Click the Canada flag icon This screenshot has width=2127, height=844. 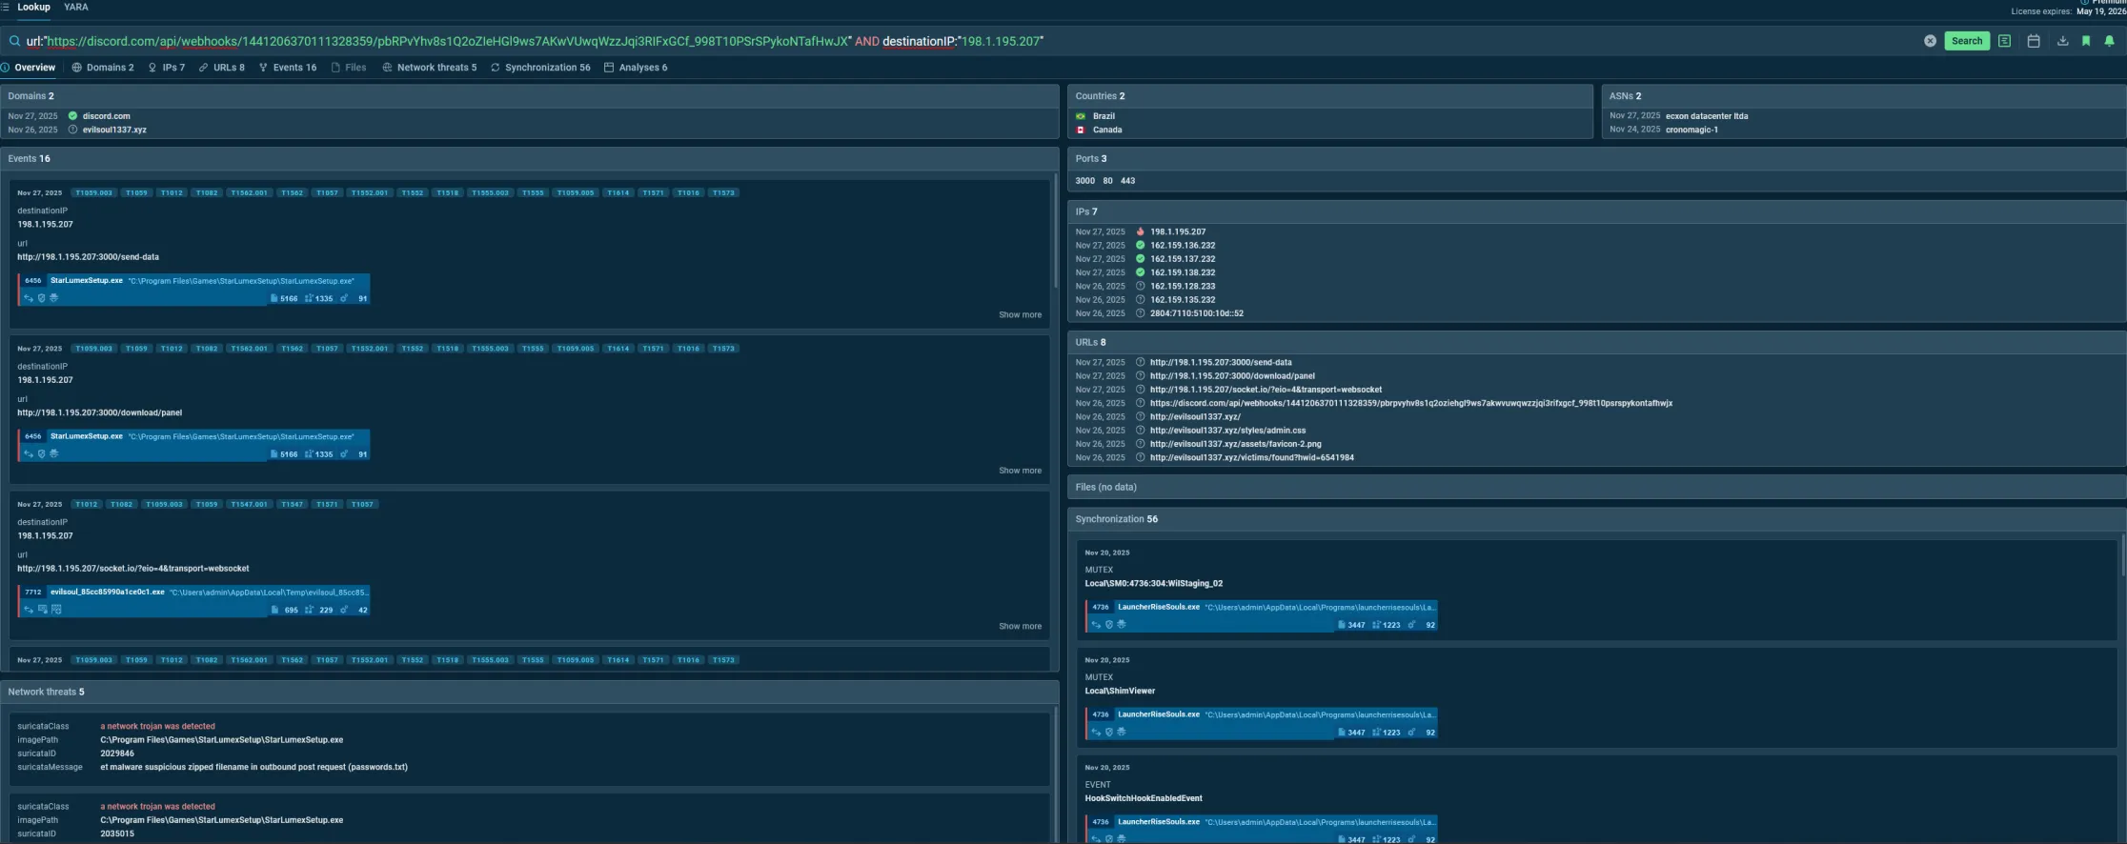[1081, 130]
